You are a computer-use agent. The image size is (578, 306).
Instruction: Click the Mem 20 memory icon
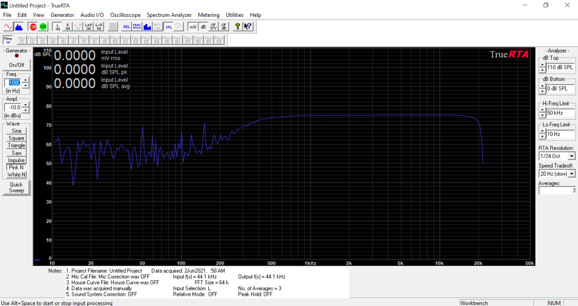click(219, 40)
